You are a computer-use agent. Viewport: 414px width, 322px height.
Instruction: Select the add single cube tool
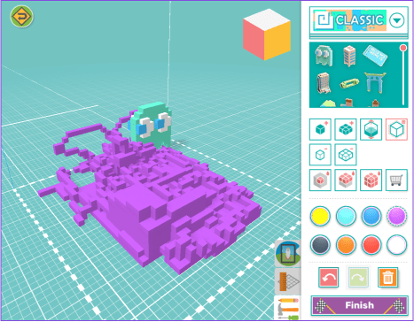click(320, 129)
